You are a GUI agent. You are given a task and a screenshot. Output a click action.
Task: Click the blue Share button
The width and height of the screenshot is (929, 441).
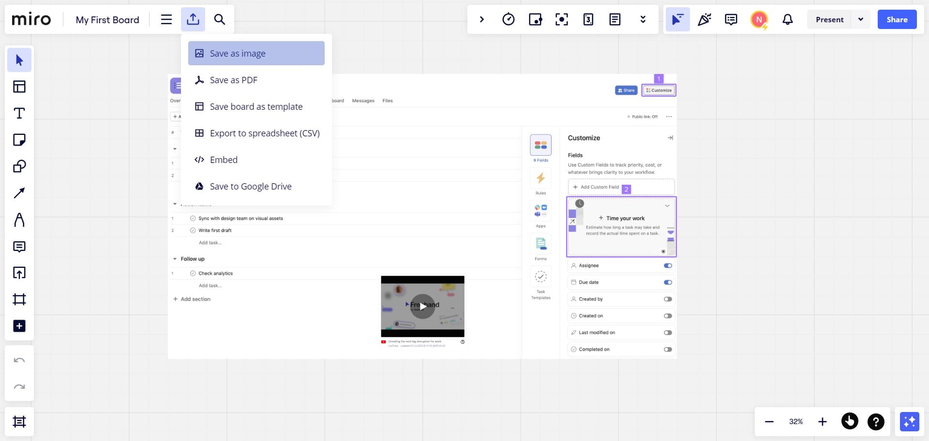click(x=897, y=19)
